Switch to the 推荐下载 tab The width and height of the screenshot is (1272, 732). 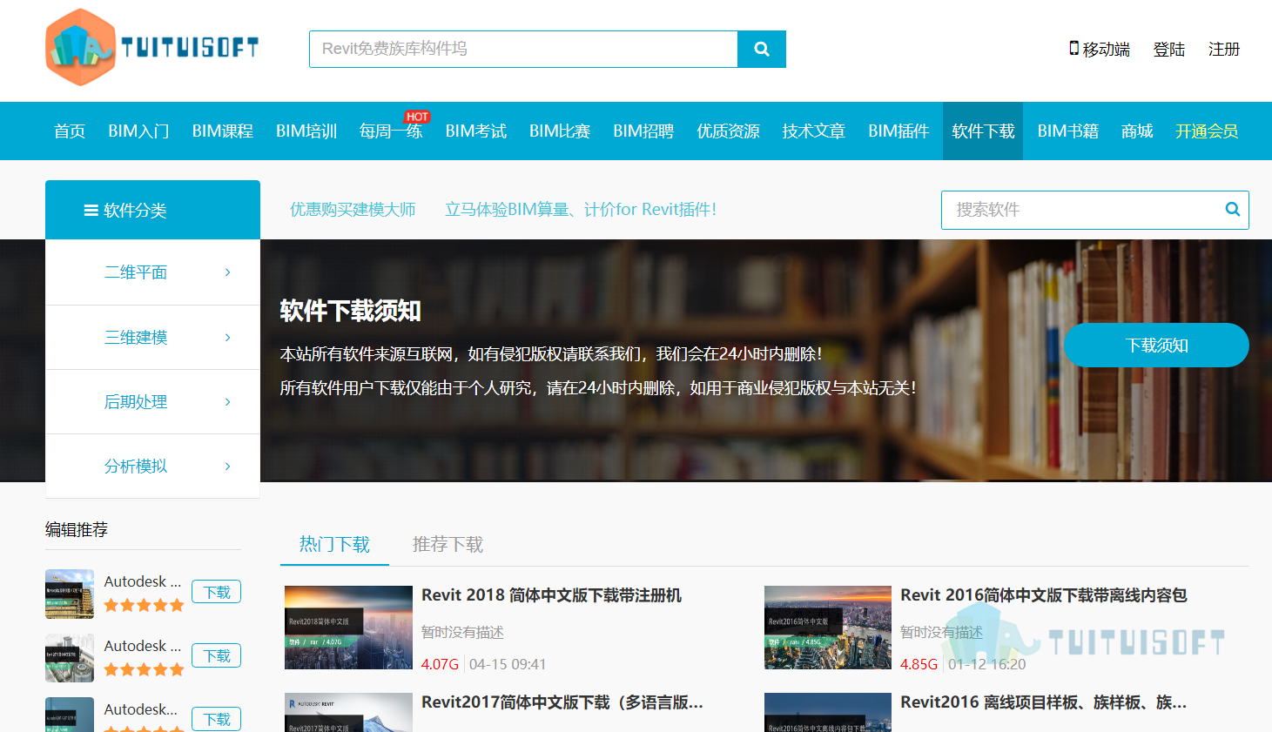tap(448, 545)
